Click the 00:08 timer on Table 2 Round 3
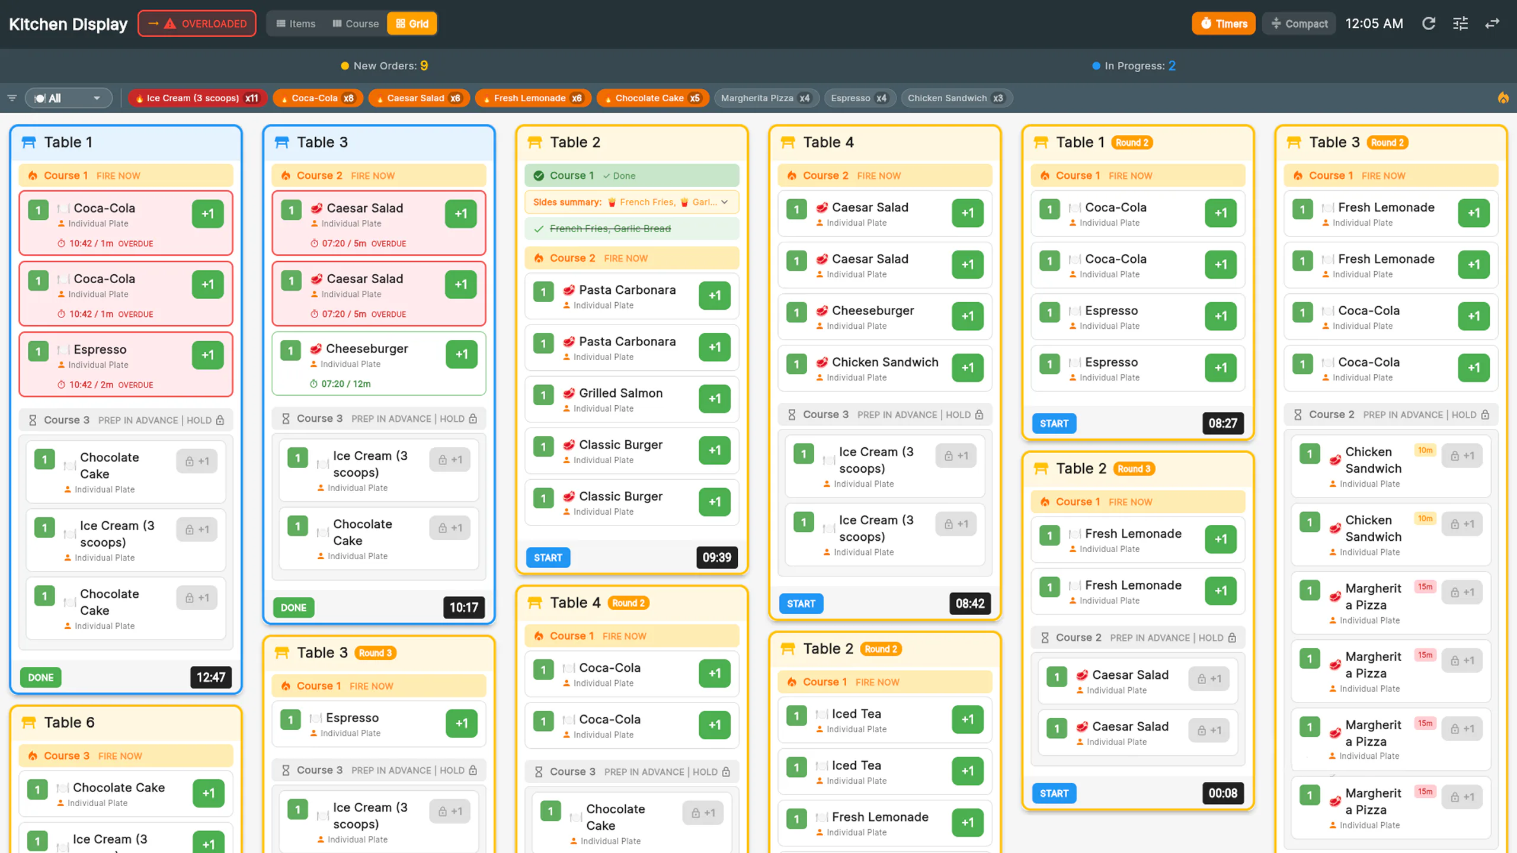Screen dimensions: 1517x853 (1223, 793)
